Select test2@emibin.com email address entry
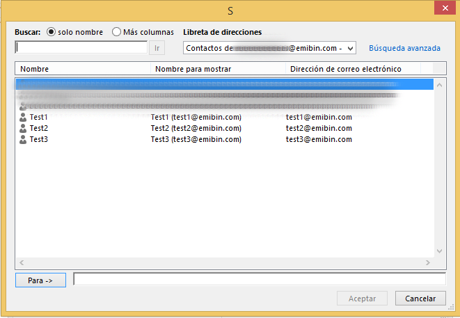 tap(319, 128)
